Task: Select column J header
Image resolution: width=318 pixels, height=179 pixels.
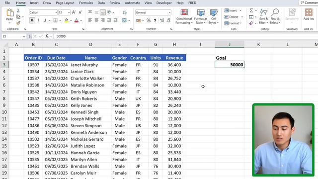Action: [230, 44]
